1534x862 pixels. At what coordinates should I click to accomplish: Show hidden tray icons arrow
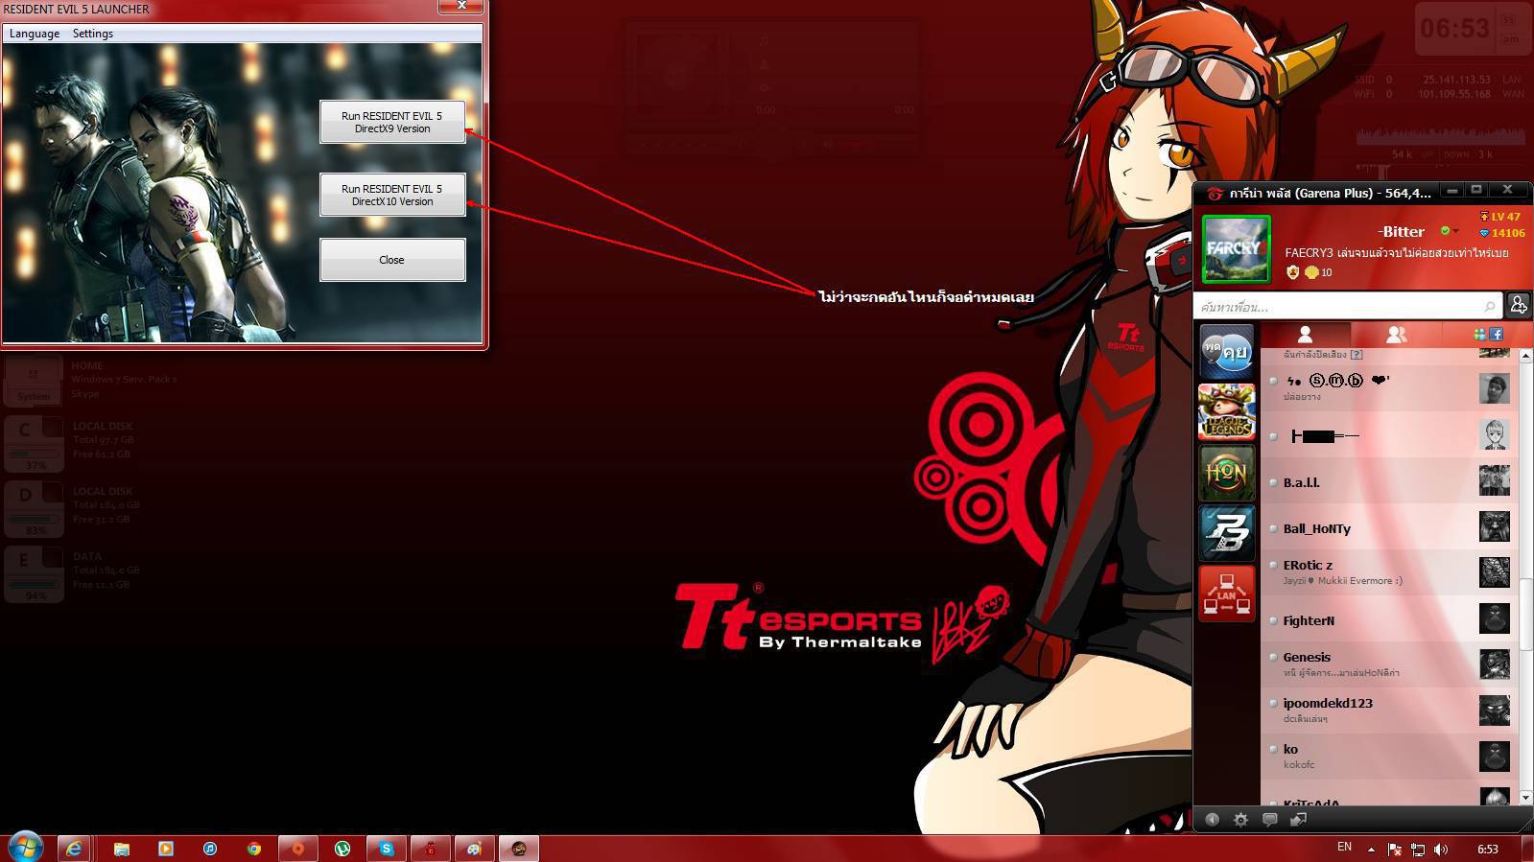pyautogui.click(x=1371, y=849)
